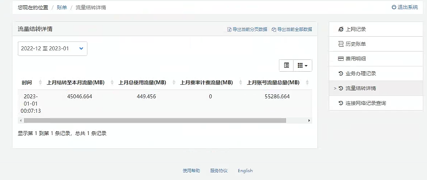The image size is (427, 180).
Task: Export current page data via 导出当前分页数据
Action: 247,29
